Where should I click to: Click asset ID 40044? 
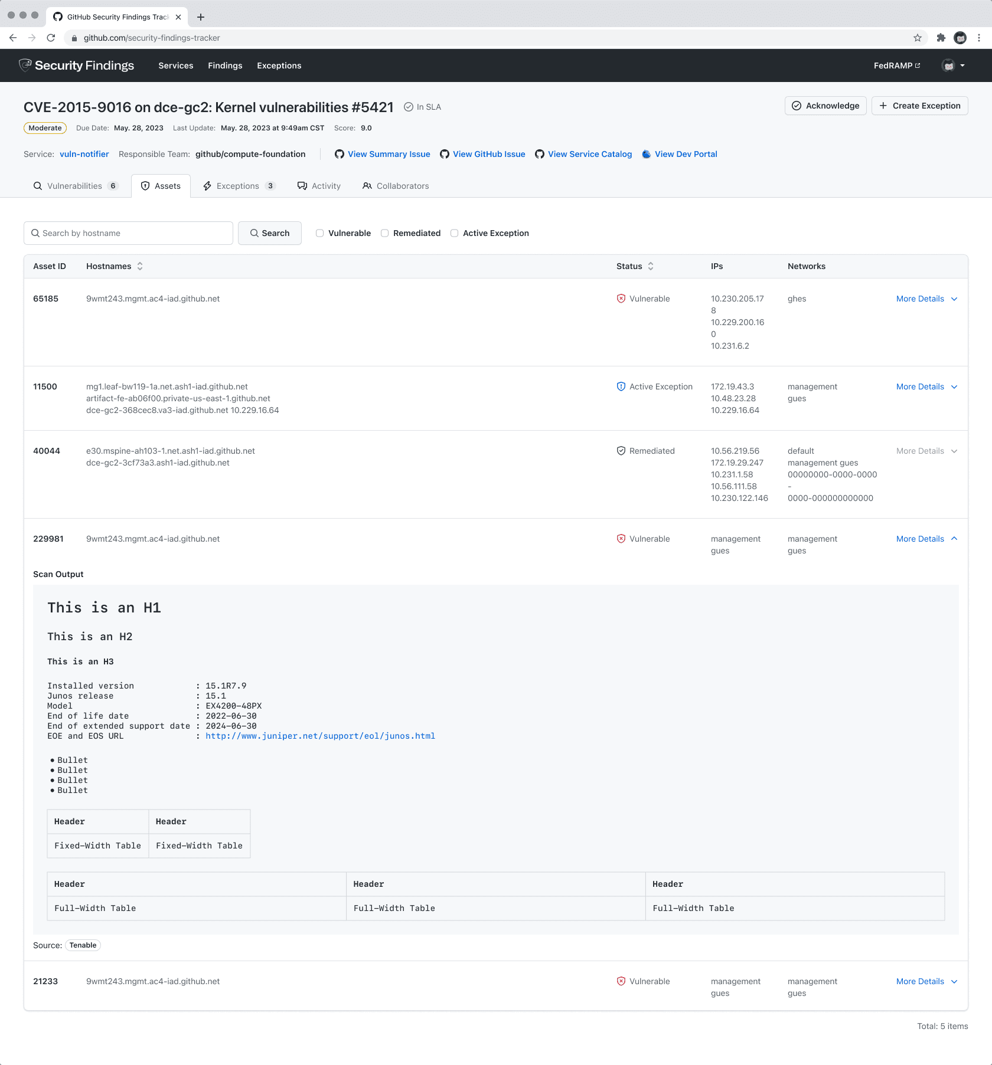[x=47, y=451]
